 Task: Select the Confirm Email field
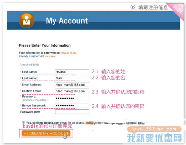(72, 91)
